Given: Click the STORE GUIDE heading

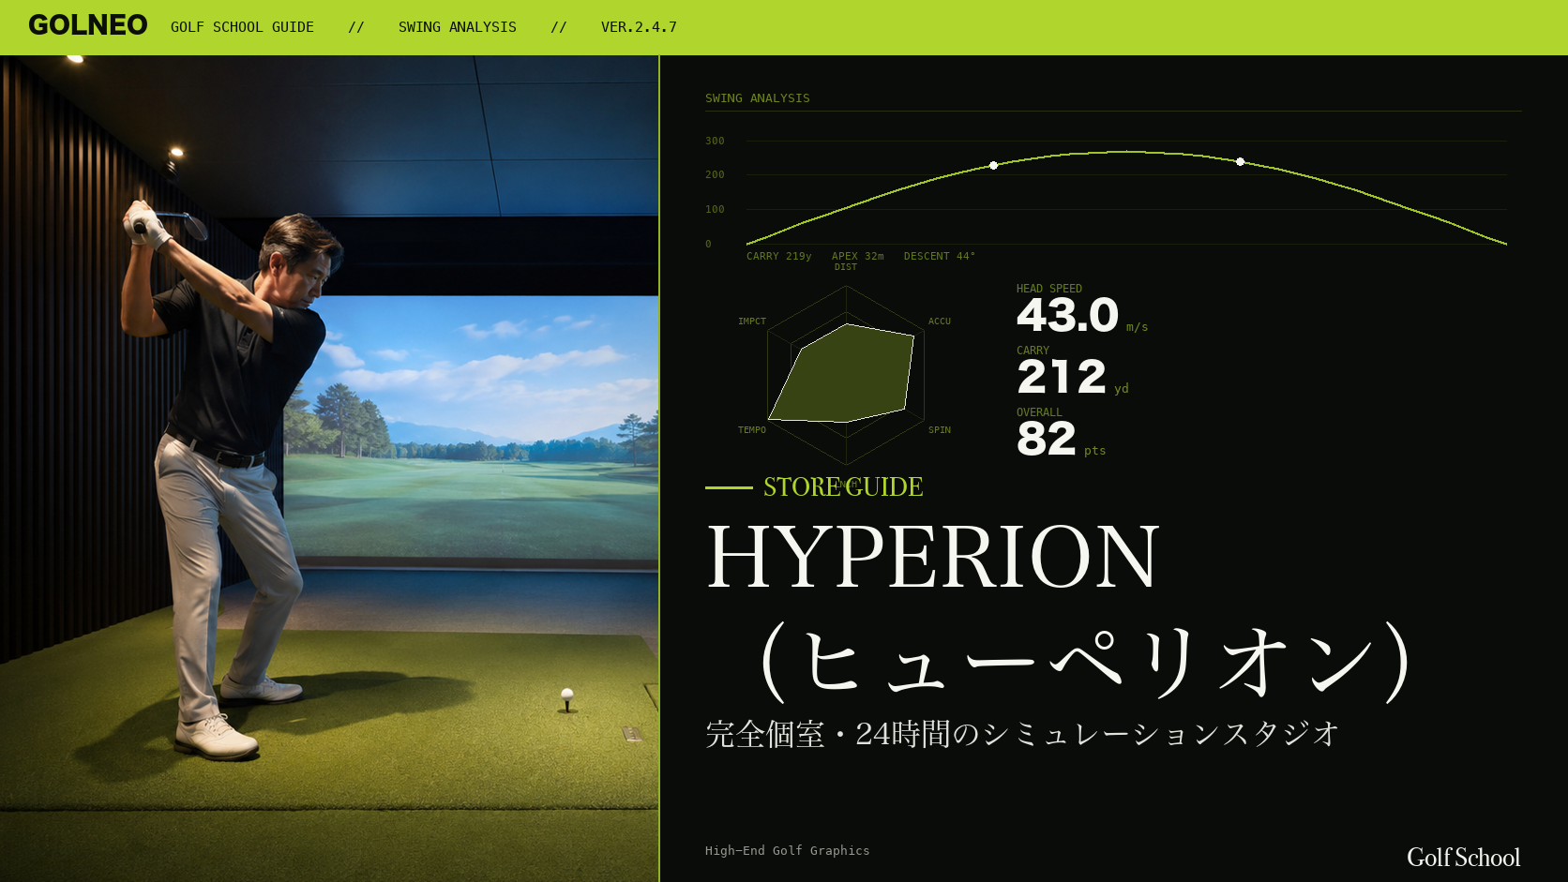Looking at the screenshot, I should (843, 487).
